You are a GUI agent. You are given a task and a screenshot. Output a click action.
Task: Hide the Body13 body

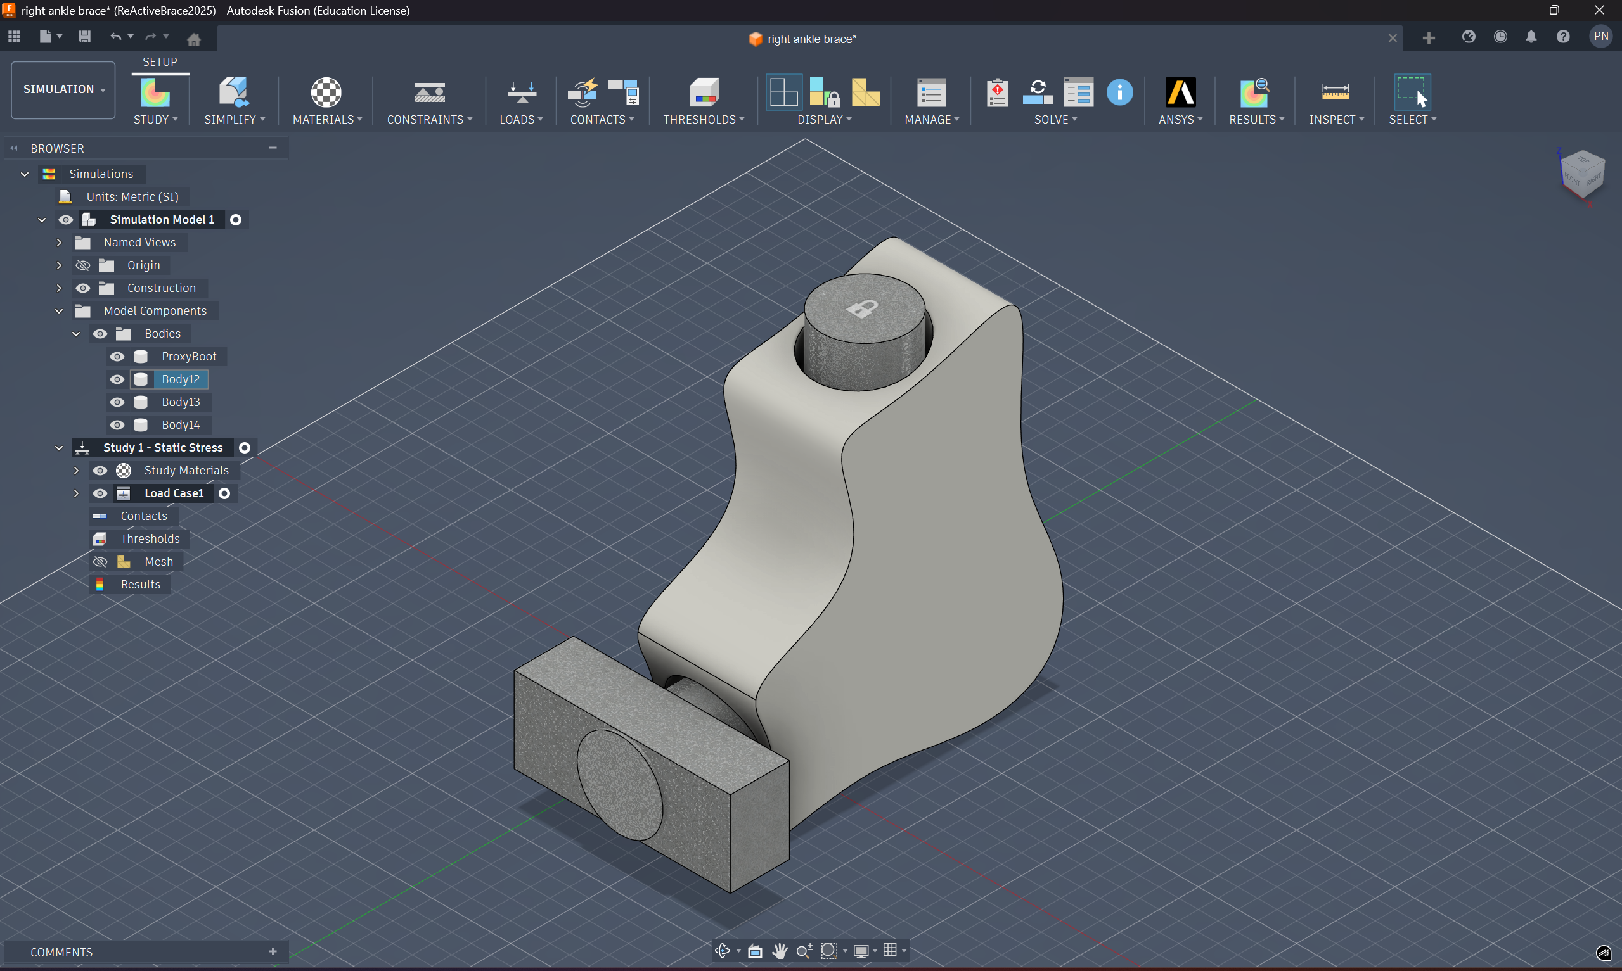click(x=117, y=402)
